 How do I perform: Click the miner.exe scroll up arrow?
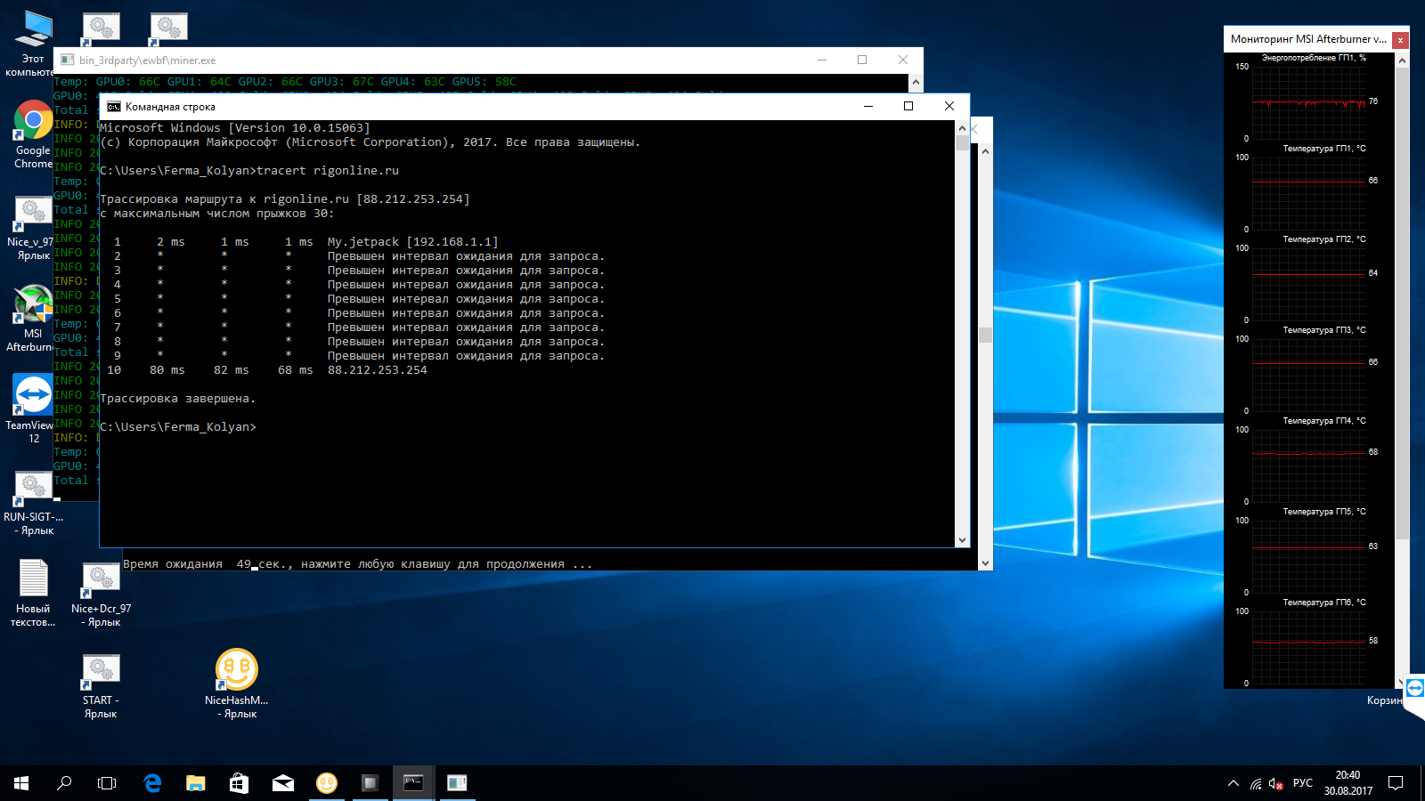click(916, 82)
